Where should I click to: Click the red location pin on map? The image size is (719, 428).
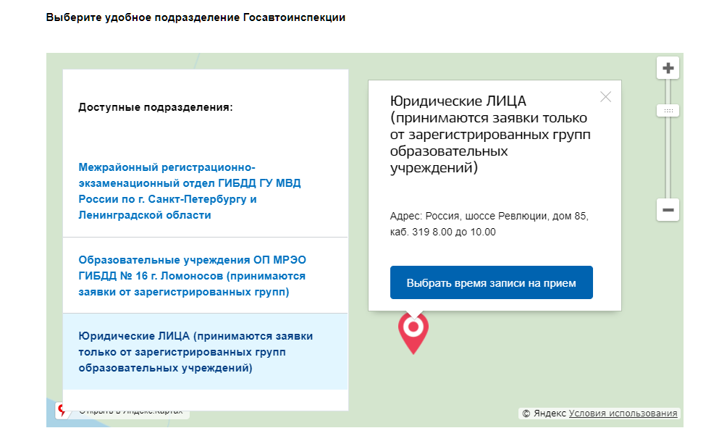click(413, 333)
